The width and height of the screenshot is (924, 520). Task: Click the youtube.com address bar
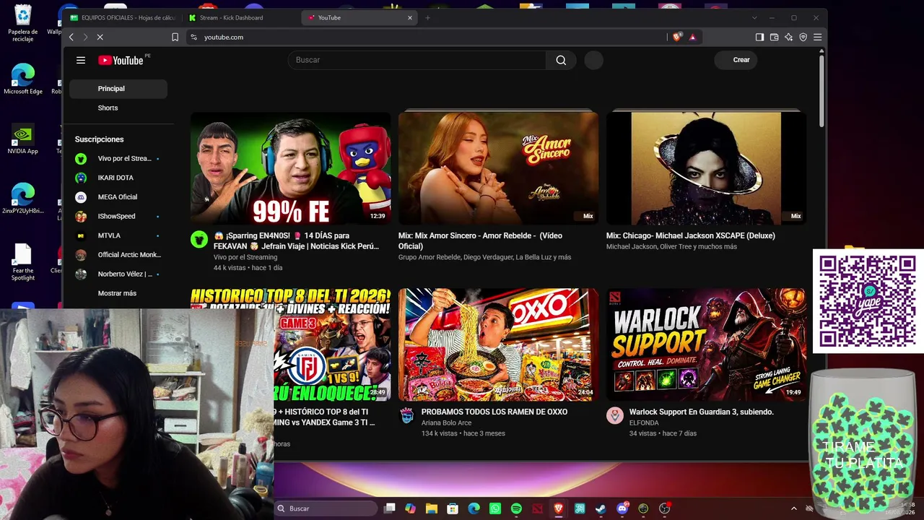click(x=426, y=37)
